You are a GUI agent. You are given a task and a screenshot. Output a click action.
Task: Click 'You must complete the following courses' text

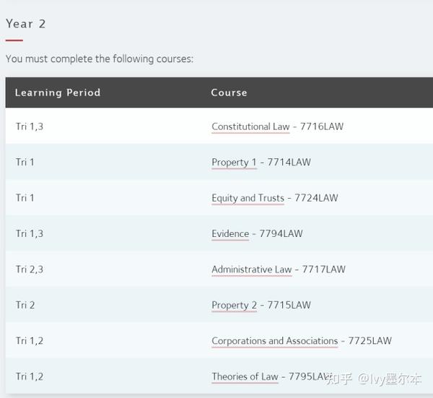click(100, 59)
